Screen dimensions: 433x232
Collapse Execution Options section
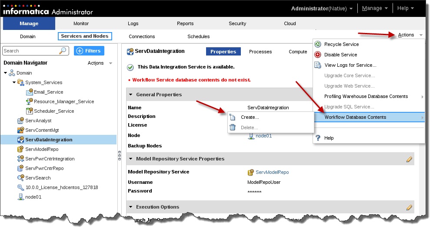[x=131, y=207]
